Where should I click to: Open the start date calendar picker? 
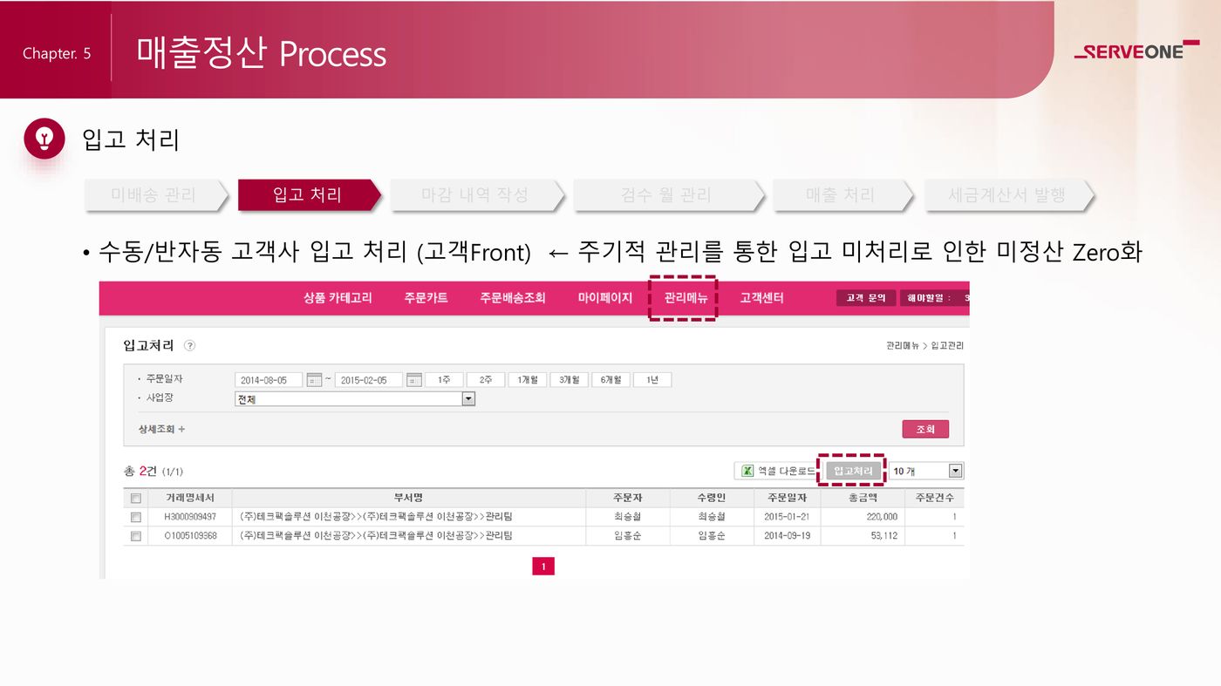(315, 380)
